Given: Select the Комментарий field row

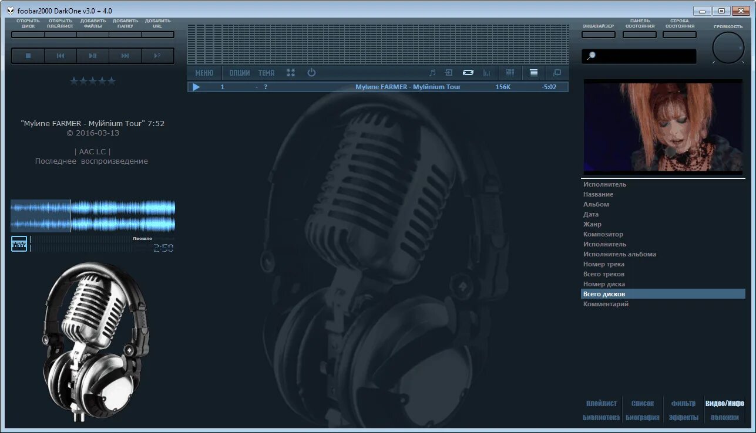Looking at the screenshot, I should pyautogui.click(x=663, y=304).
